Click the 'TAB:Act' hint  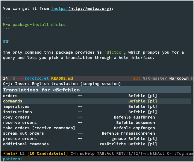click(x=105, y=153)
